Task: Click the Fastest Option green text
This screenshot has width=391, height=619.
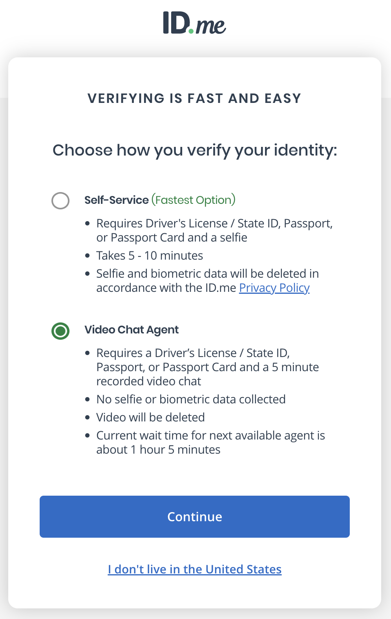Action: 194,200
